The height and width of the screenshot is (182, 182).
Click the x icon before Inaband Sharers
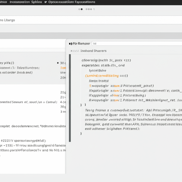[x=72, y=51]
